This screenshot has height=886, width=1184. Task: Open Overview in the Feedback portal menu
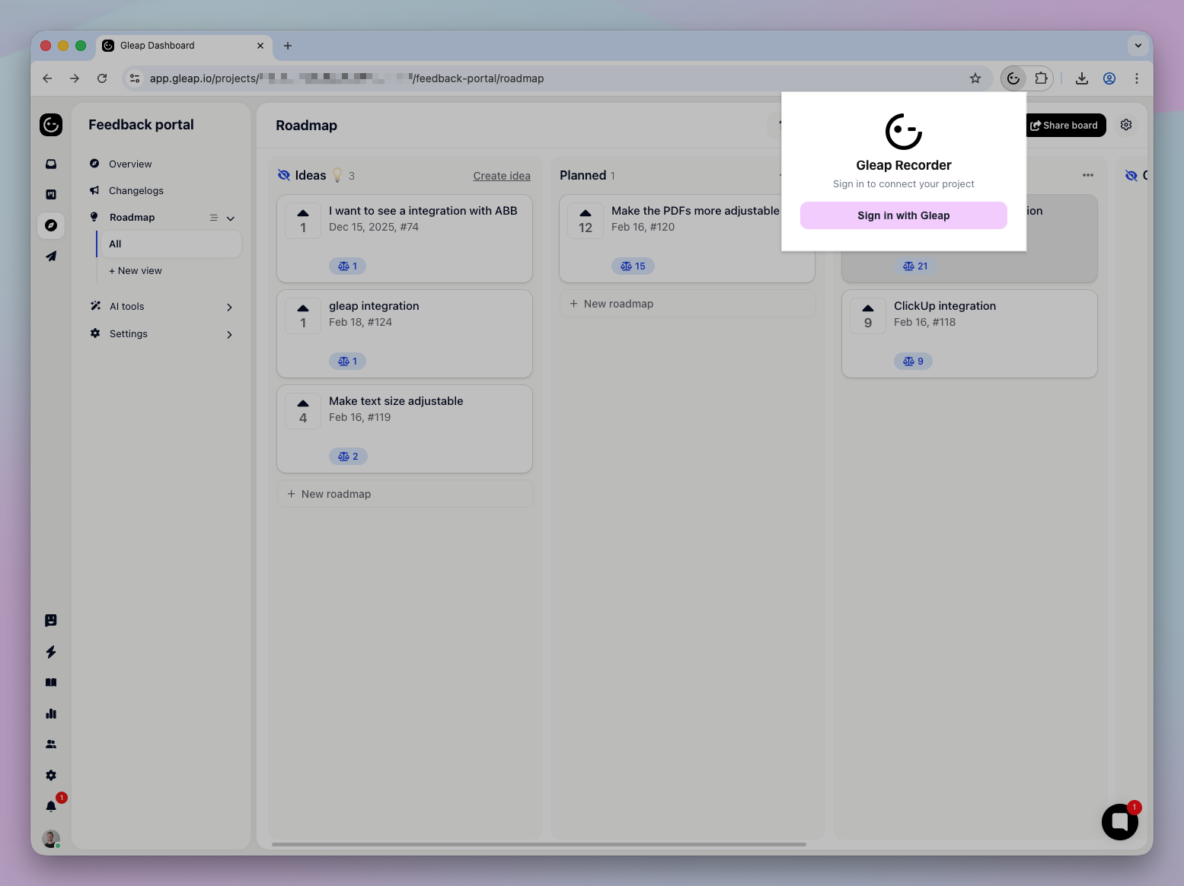coord(130,164)
